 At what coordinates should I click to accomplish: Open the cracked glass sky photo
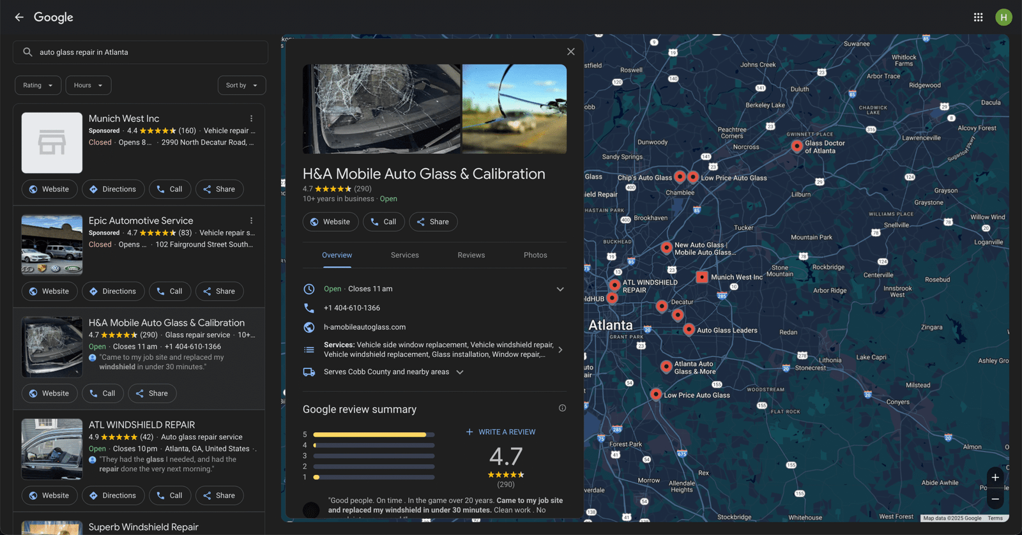tap(514, 109)
